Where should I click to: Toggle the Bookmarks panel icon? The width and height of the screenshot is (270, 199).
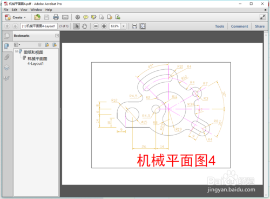tap(6, 47)
